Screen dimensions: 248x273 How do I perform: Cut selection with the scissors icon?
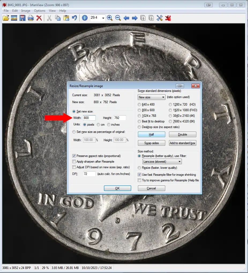click(50, 18)
